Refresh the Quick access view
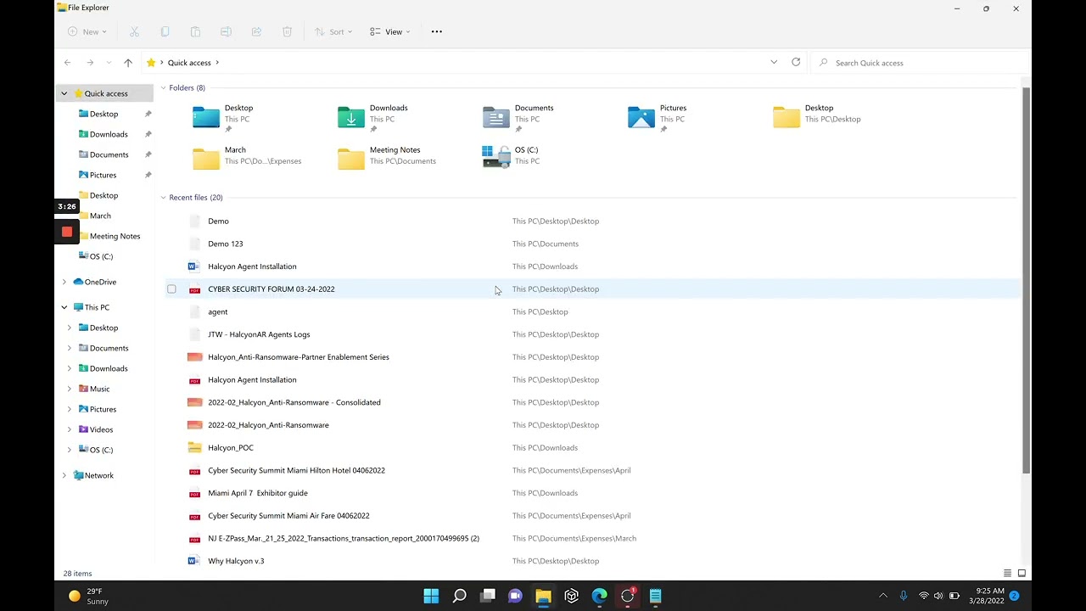 click(796, 62)
